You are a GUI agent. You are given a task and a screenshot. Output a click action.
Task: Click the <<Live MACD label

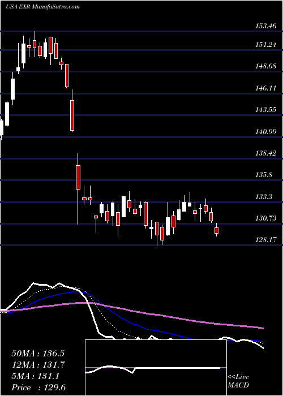[238, 381]
